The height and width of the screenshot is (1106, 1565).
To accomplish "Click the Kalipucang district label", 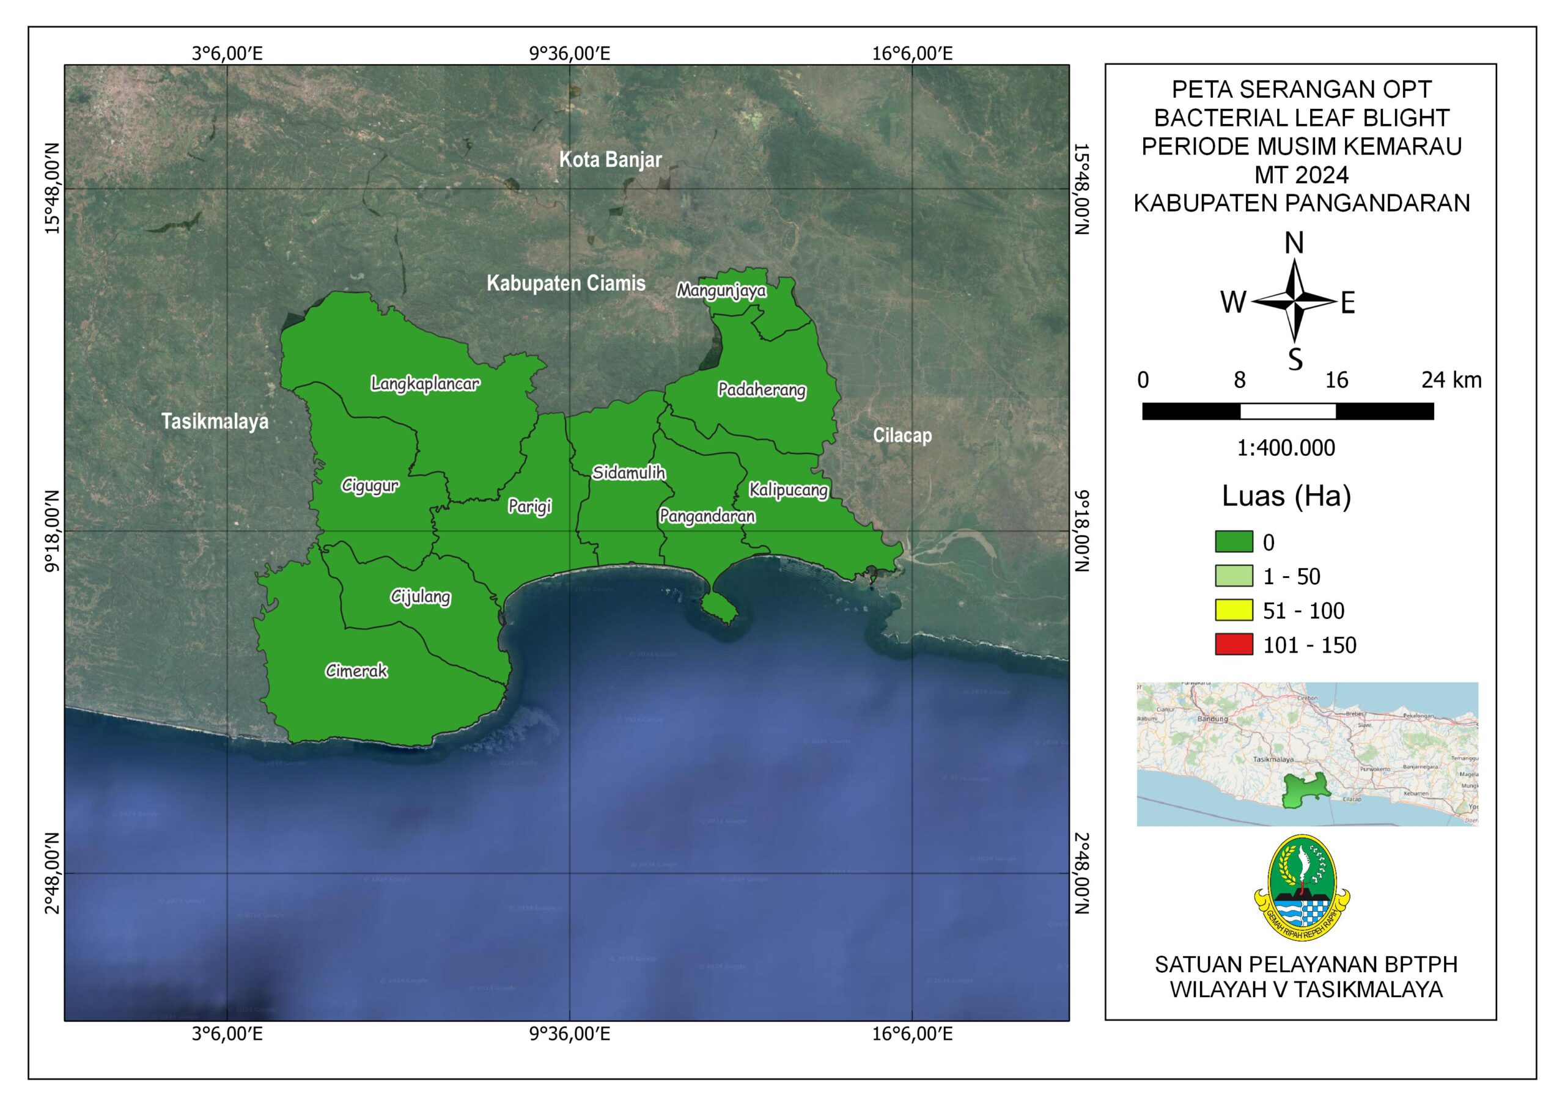I will [x=788, y=490].
